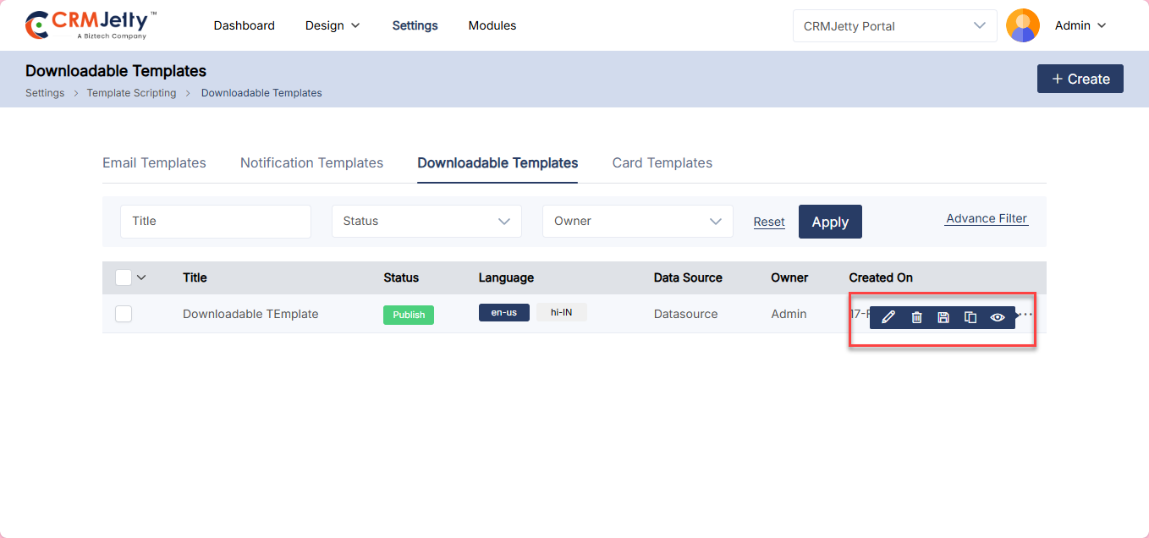This screenshot has width=1149, height=538.
Task: Open the Owner filter dropdown
Action: tap(637, 221)
